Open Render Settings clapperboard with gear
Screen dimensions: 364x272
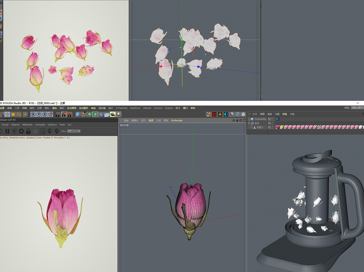tap(70, 114)
